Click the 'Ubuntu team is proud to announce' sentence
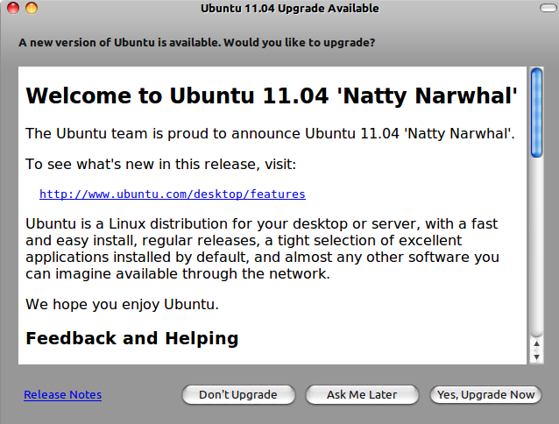Screen dimensions: 559x424 (x=270, y=134)
